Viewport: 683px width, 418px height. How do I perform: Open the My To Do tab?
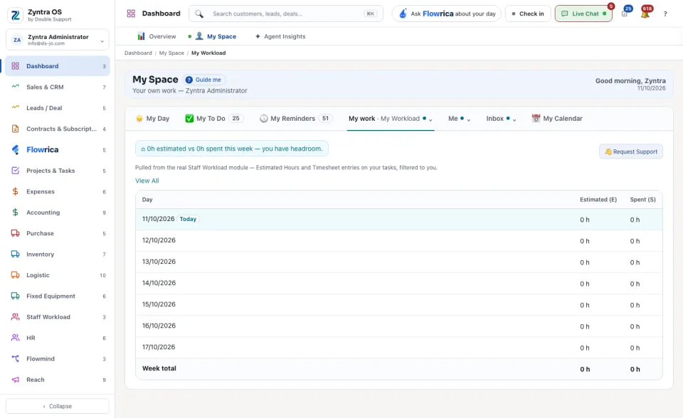tap(214, 119)
